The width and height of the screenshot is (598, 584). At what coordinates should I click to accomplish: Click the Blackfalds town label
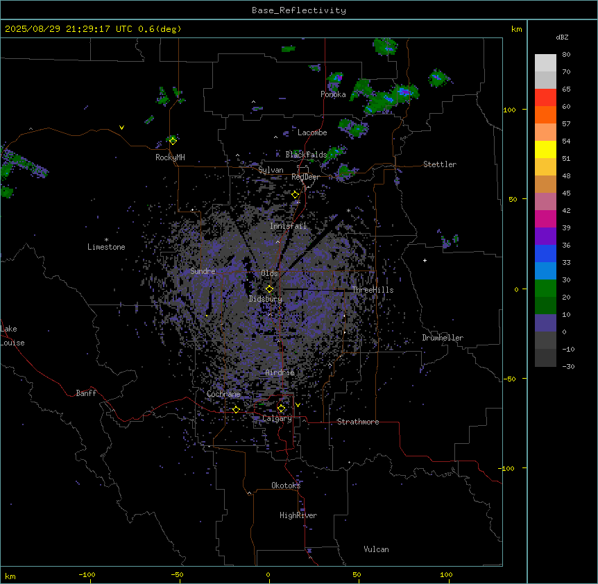[306, 155]
